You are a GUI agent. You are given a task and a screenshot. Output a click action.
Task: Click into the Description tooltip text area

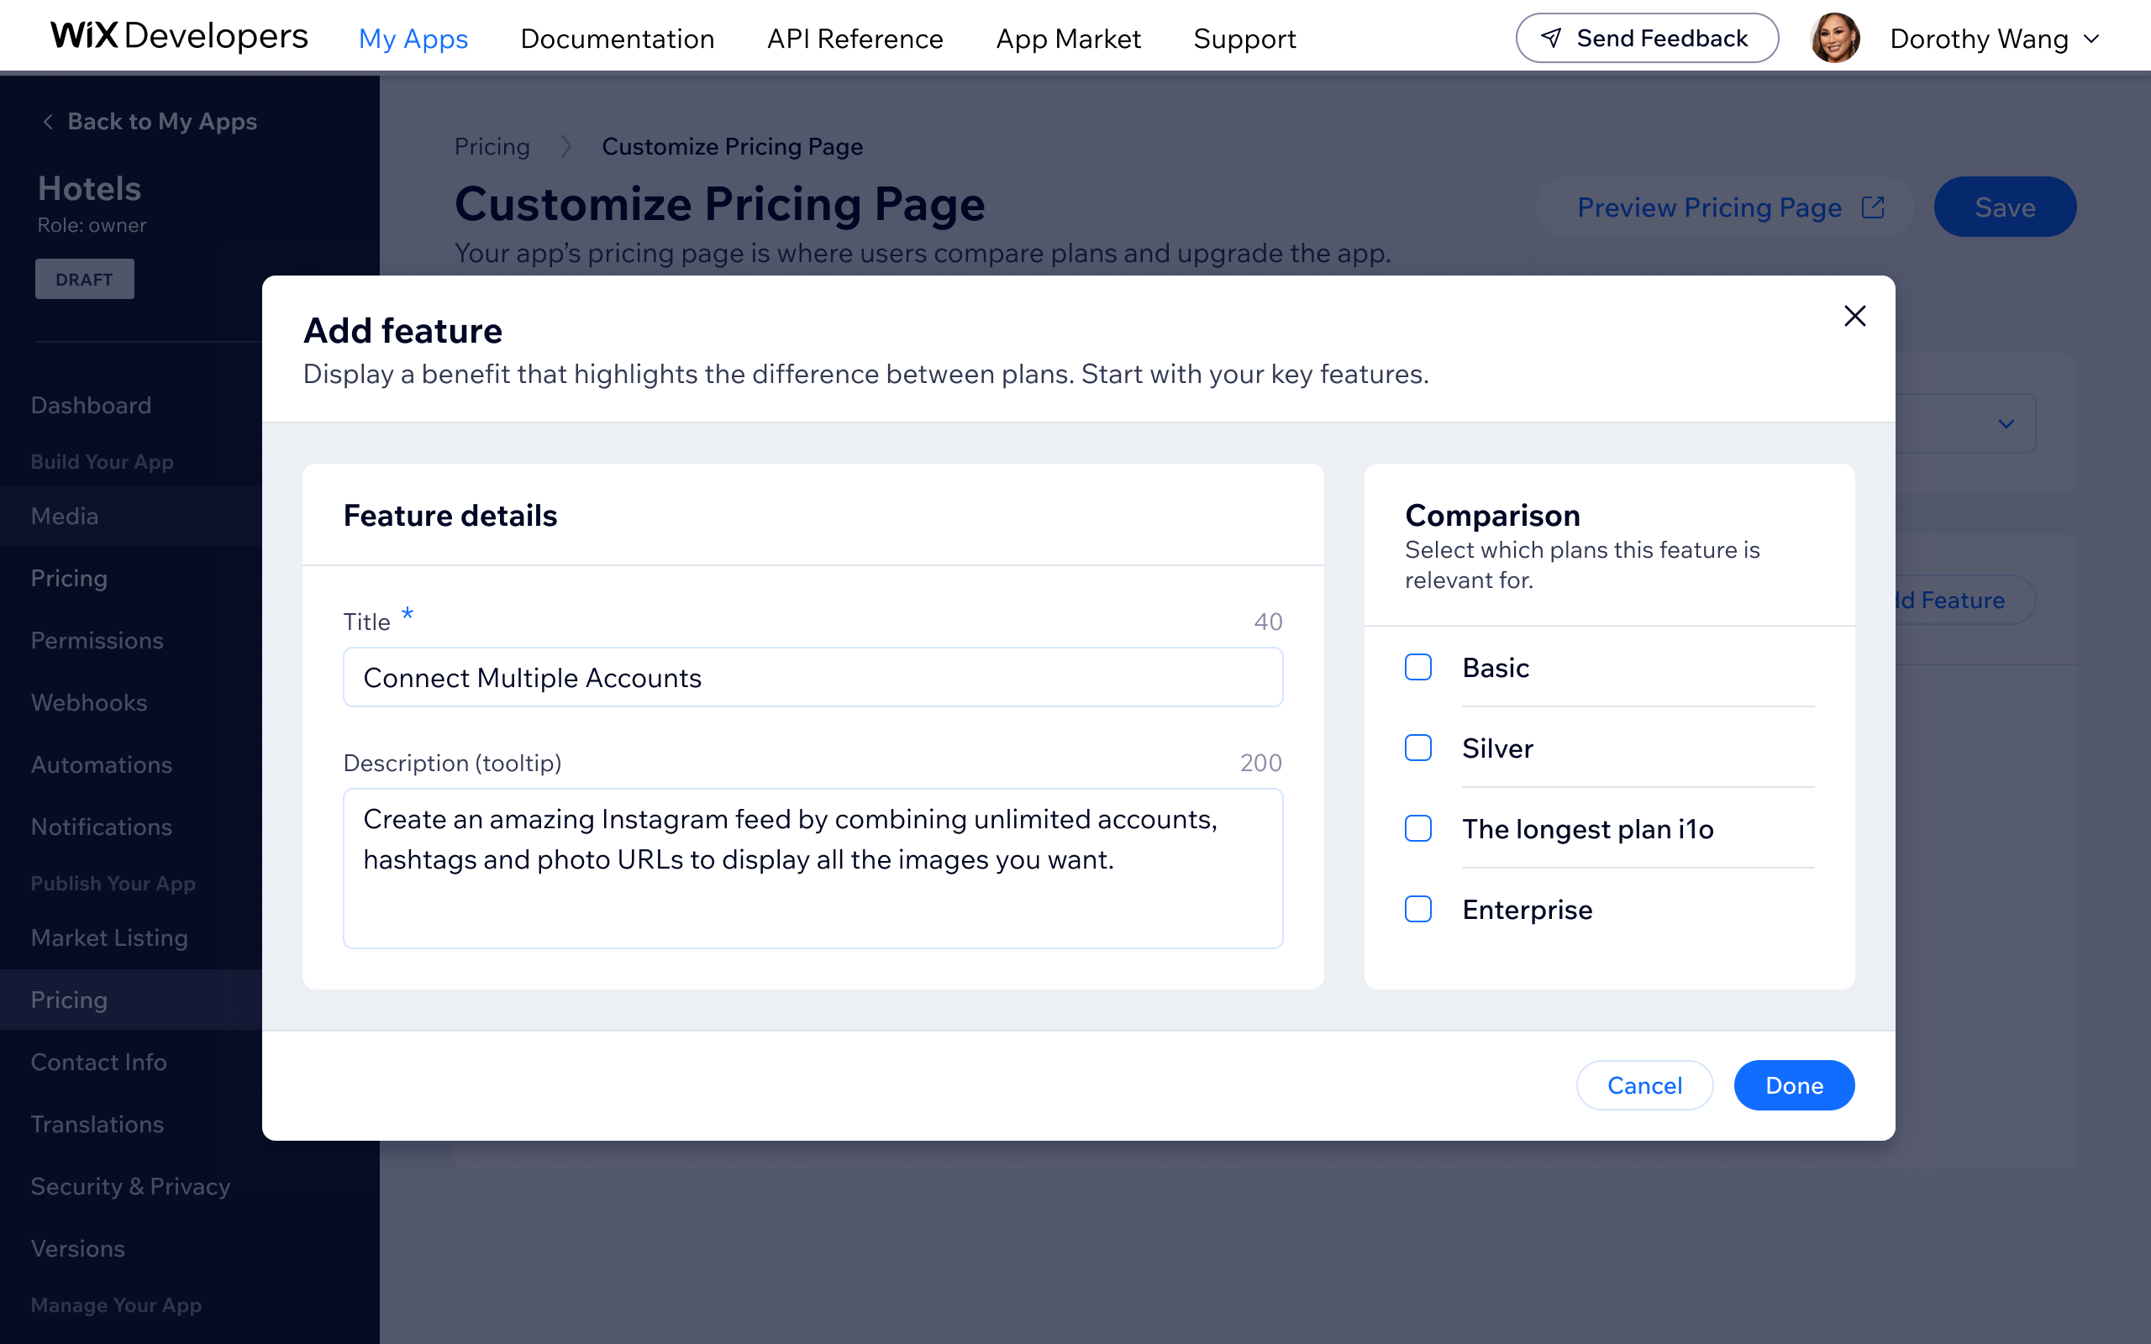pyautogui.click(x=813, y=869)
